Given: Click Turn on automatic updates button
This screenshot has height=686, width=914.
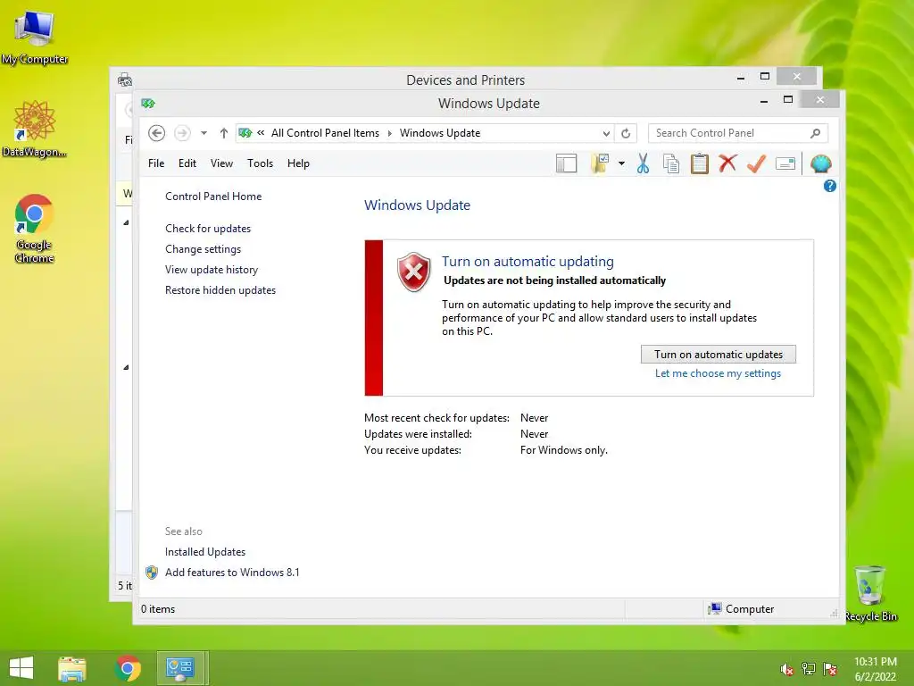Looking at the screenshot, I should coord(719,354).
